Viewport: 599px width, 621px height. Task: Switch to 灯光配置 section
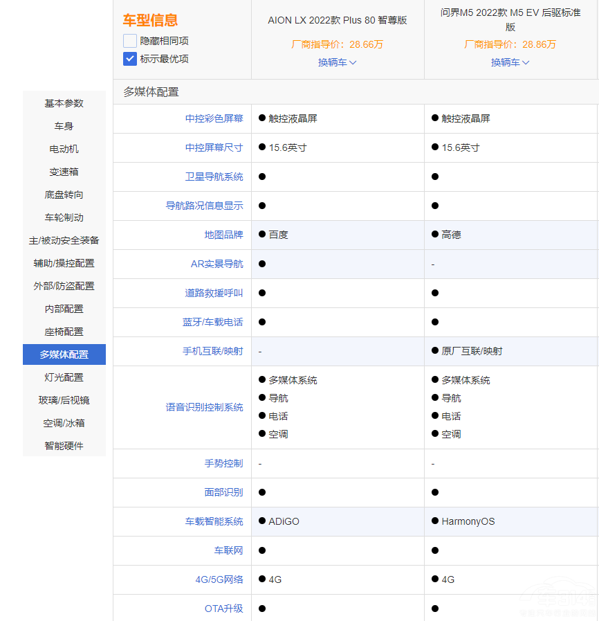[x=64, y=377]
